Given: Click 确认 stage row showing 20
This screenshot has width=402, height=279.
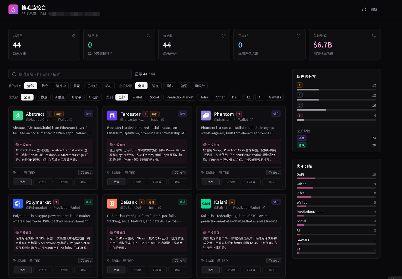Looking at the screenshot, I should pos(336,145).
